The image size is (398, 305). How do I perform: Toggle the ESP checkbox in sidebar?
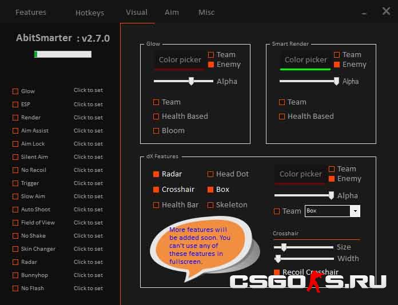pos(15,105)
